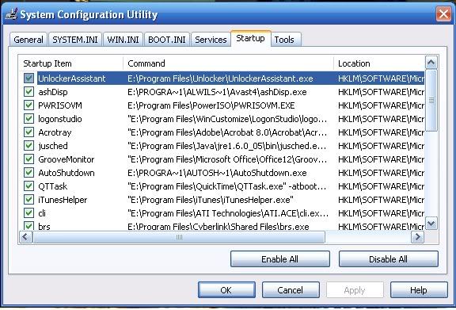Viewport: 456px width, 310px height.
Task: Click the vertical scrollbar thumb
Action: click(431, 100)
